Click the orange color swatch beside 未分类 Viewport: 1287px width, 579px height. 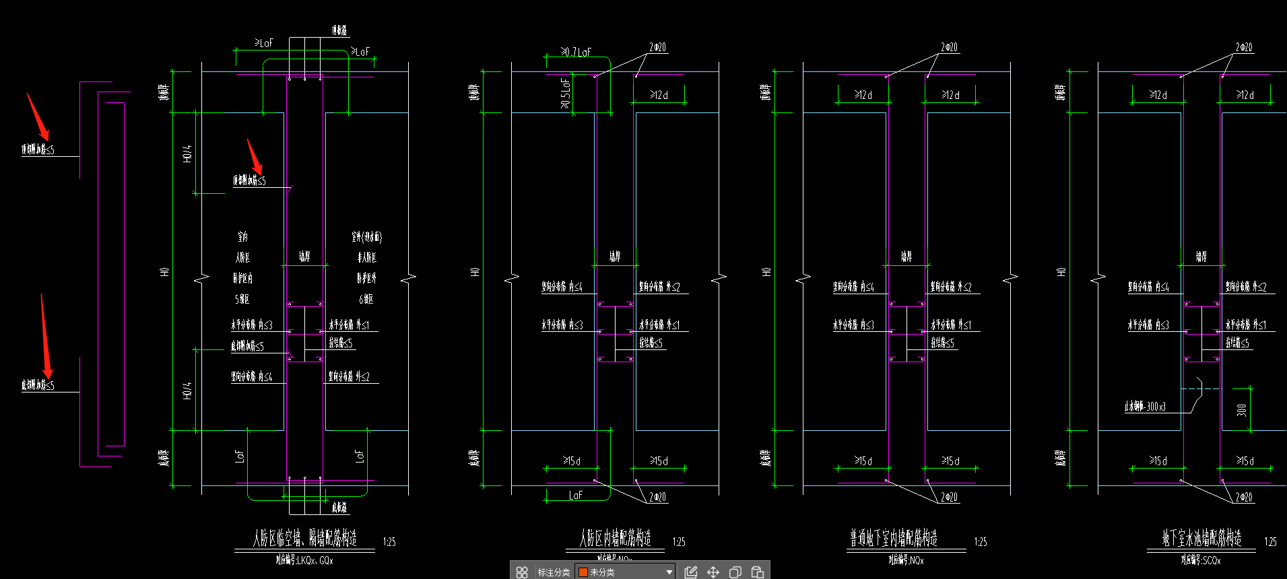[583, 572]
